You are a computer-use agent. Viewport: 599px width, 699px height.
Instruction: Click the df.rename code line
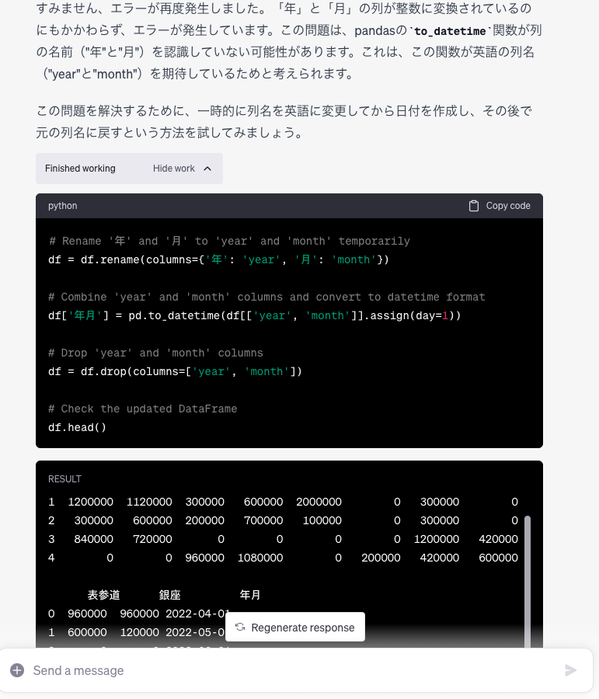218,259
